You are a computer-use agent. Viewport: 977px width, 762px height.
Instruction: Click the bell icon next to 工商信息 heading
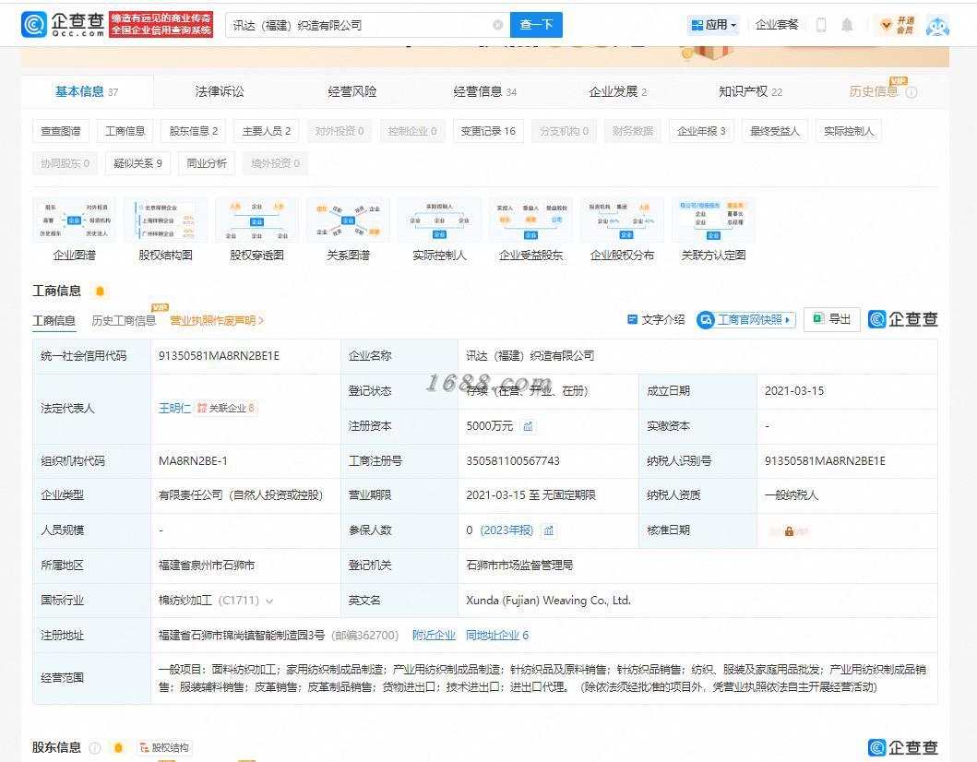[100, 291]
